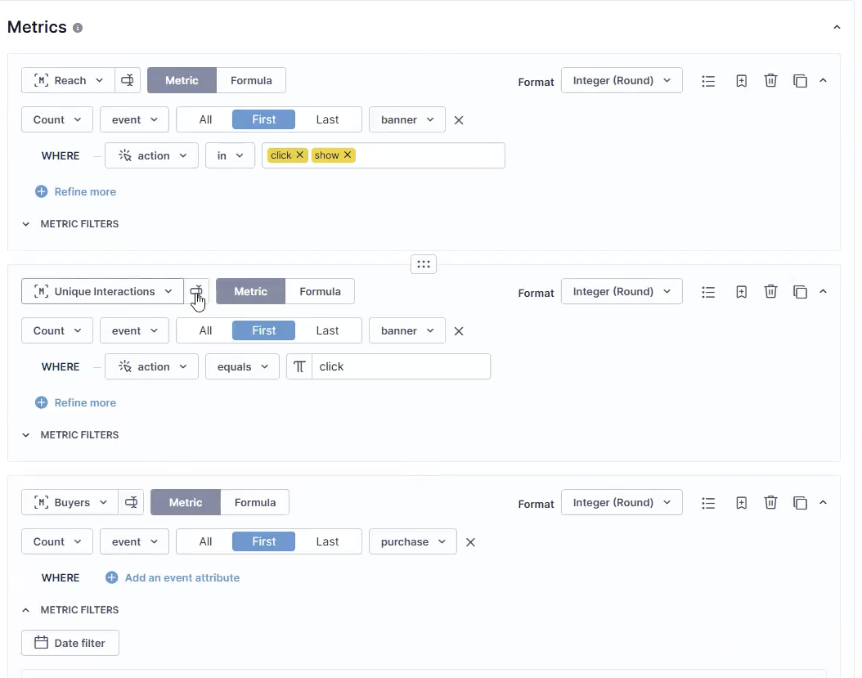Click the info icon next to Metrics
This screenshot has width=862, height=678.
click(78, 28)
